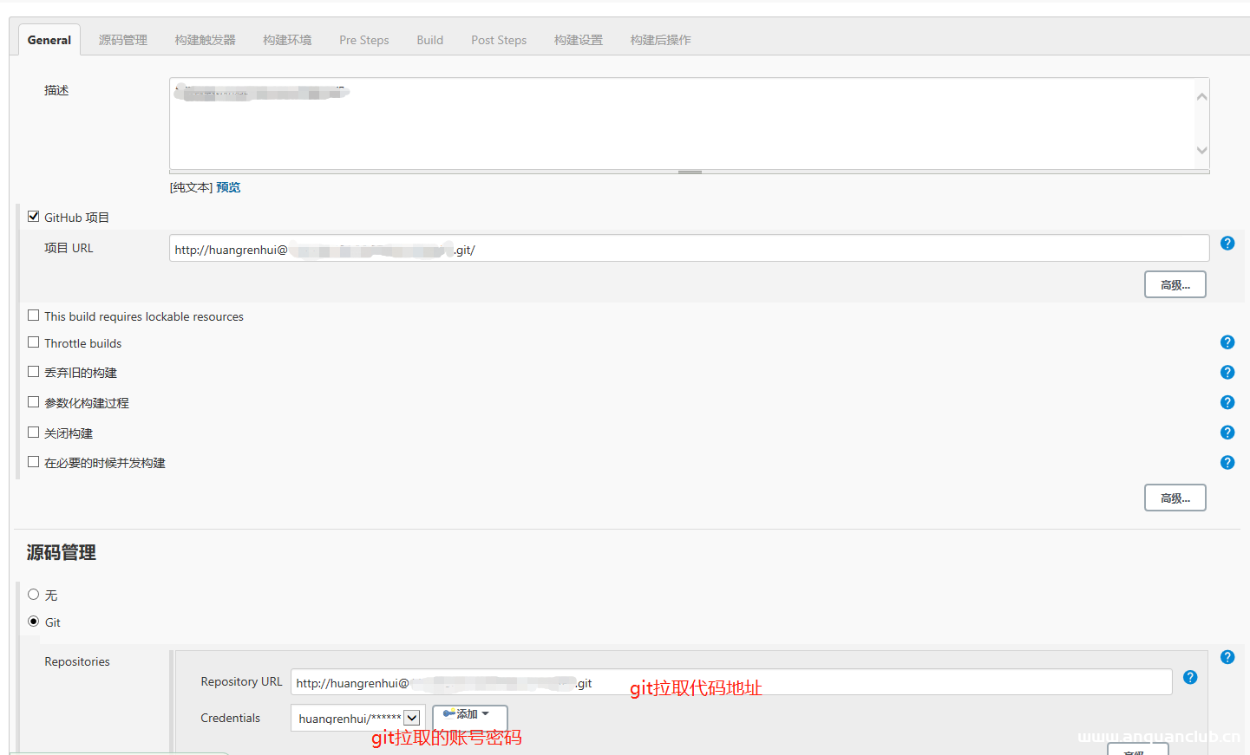Switch to the 构建环境 tab
The height and width of the screenshot is (755, 1250).
point(287,40)
